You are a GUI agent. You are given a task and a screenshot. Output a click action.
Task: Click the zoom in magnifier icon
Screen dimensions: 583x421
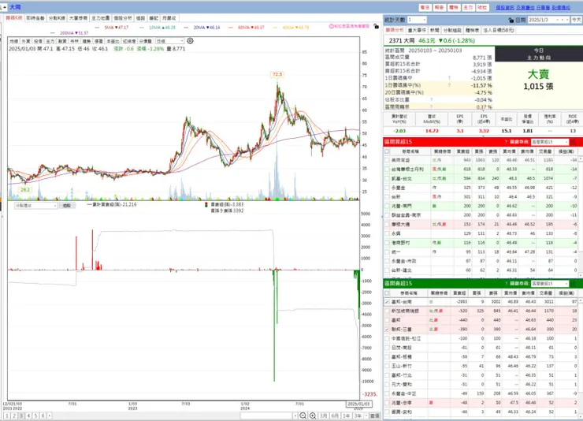point(313,415)
